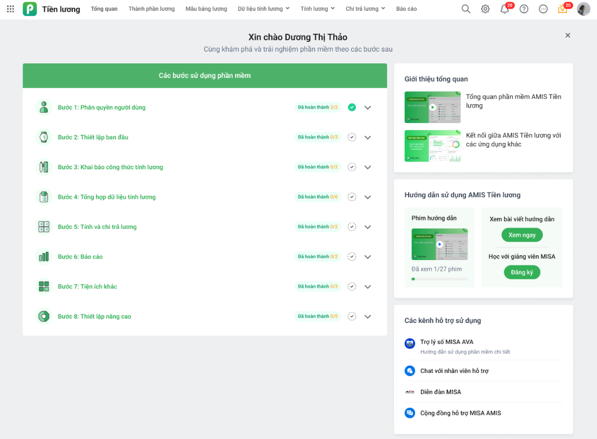Open the user avatar profile picture
Image resolution: width=597 pixels, height=439 pixels.
coord(583,9)
